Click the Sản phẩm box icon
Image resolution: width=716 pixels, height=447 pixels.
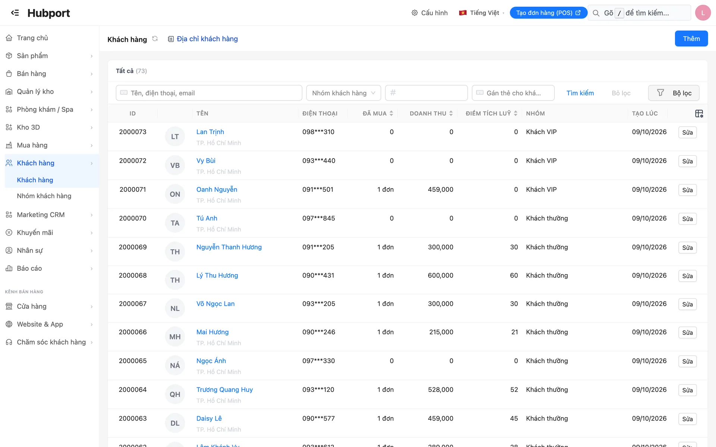(9, 56)
